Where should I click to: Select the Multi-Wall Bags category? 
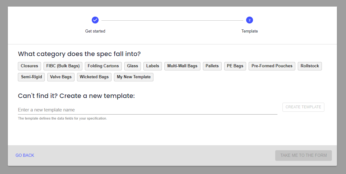coord(182,66)
